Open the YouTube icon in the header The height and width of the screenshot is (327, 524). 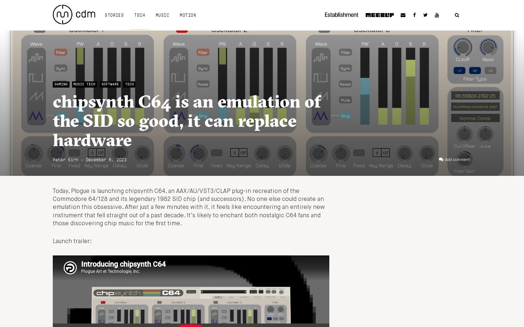coord(437,15)
